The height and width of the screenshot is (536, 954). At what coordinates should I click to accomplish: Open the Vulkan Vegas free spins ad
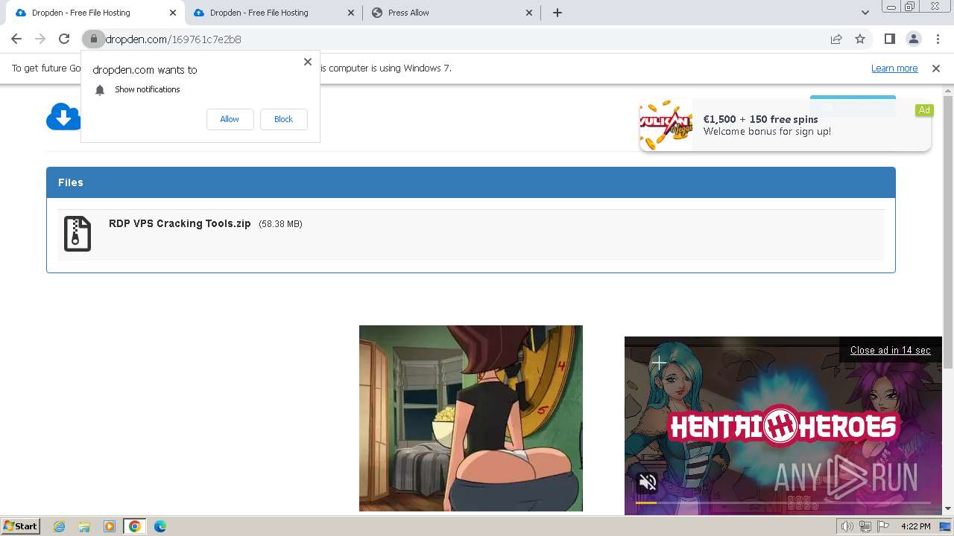click(x=785, y=125)
